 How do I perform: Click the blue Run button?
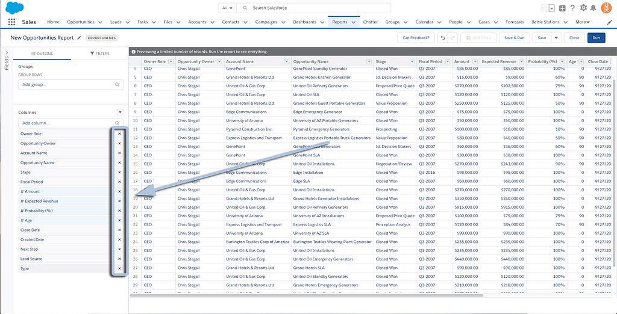tap(596, 38)
